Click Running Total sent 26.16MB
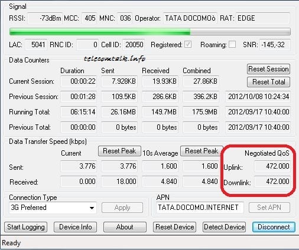Viewport: 299px width, 250px height. pyautogui.click(x=119, y=112)
